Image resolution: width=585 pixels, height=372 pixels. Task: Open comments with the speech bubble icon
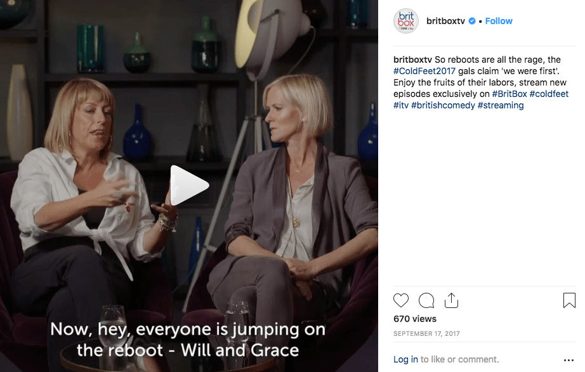426,300
